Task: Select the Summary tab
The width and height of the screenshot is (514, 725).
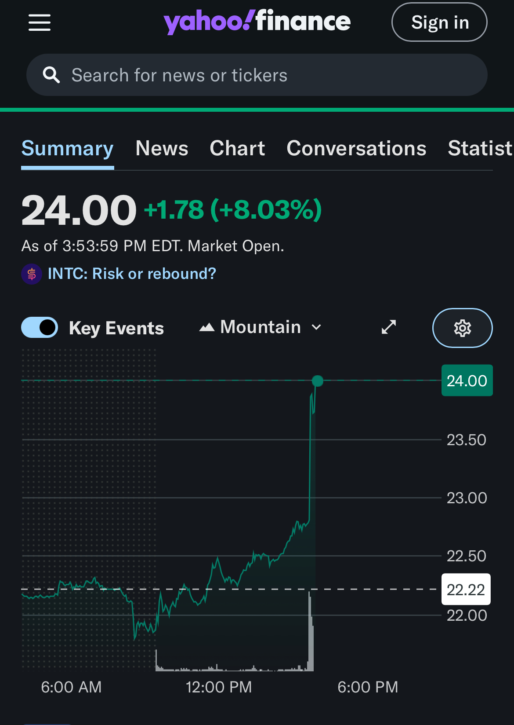Action: tap(67, 148)
